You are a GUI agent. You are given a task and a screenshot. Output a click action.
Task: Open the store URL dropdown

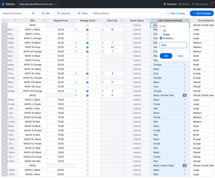[x=38, y=4]
